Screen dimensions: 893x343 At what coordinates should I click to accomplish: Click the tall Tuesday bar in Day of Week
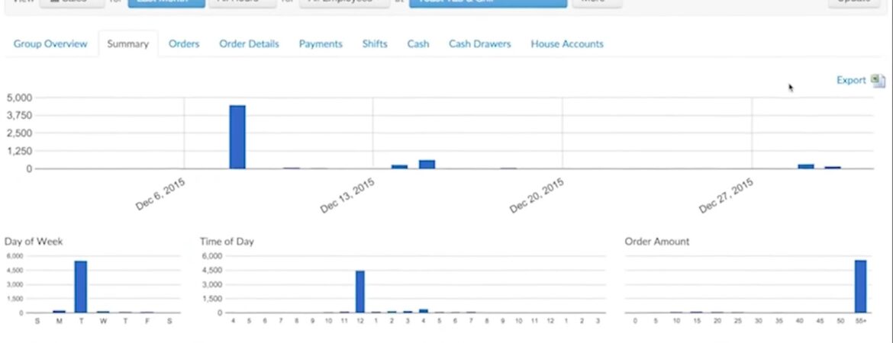click(81, 287)
